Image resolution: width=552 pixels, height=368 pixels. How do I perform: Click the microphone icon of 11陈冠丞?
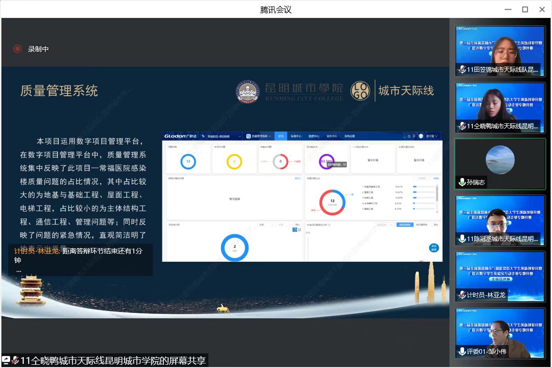462,239
